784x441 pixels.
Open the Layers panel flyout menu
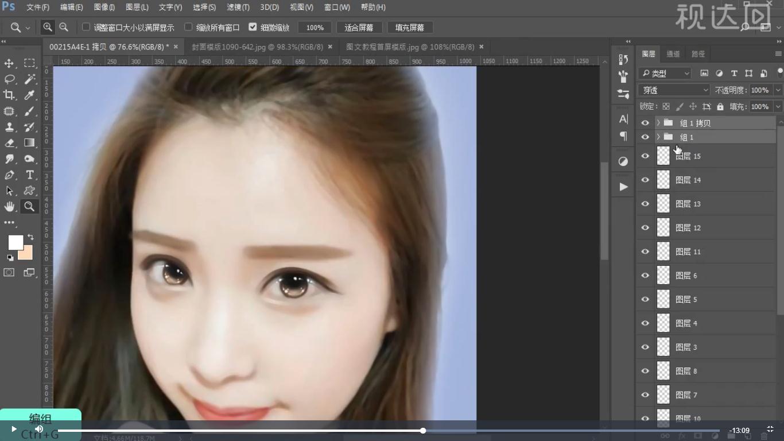click(x=778, y=53)
